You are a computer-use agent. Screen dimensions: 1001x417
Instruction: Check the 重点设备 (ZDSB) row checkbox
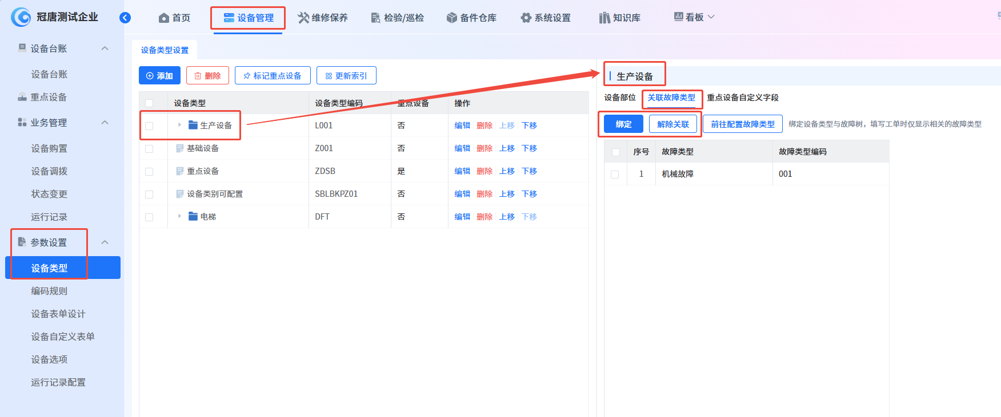(x=149, y=172)
